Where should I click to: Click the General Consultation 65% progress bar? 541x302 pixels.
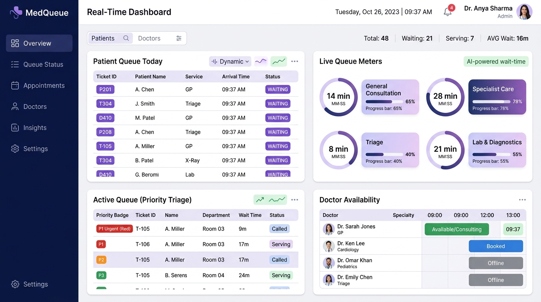tap(384, 101)
